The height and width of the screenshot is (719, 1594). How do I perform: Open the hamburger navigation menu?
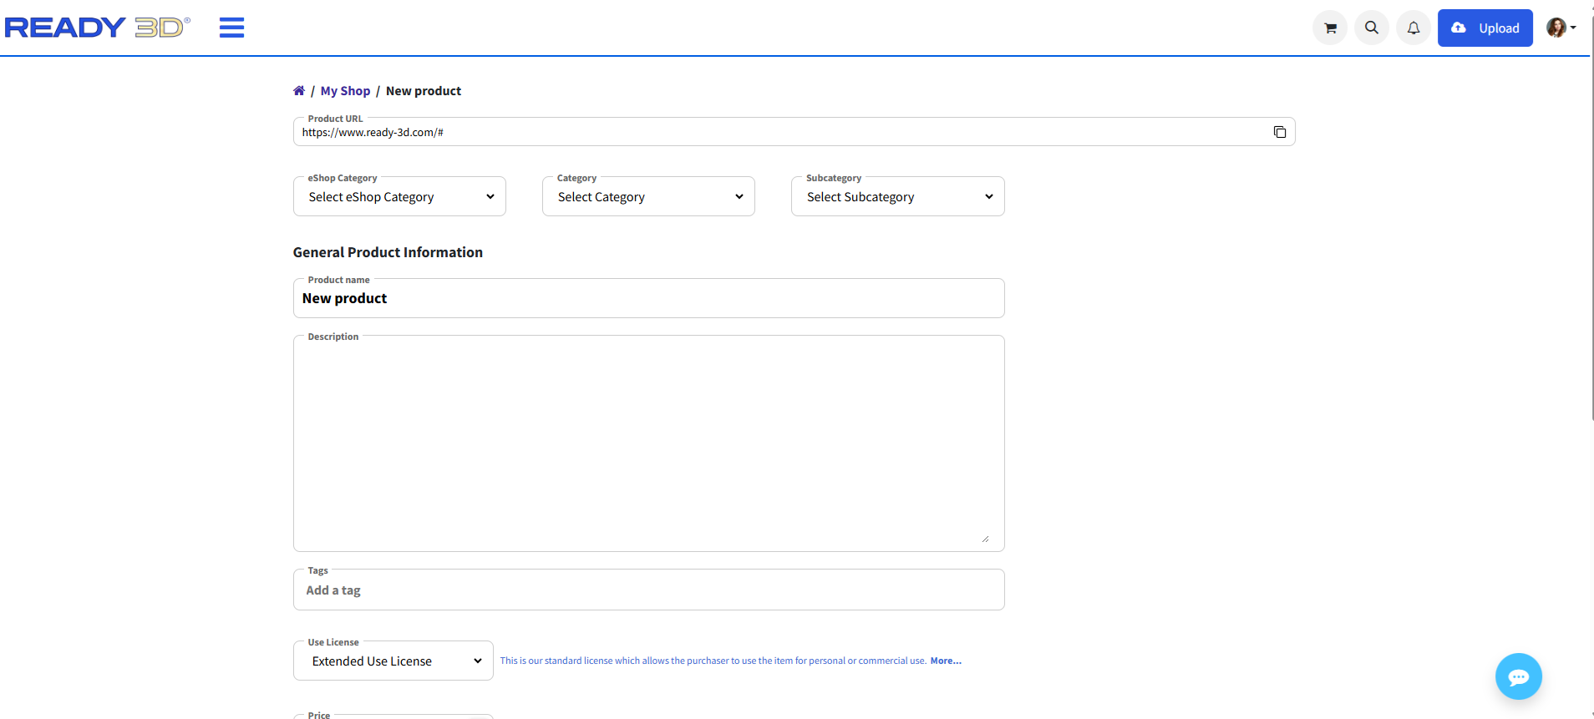231,28
